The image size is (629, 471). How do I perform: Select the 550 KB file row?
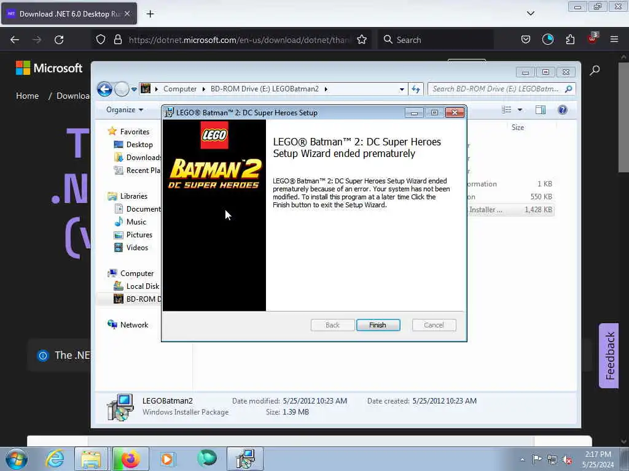[x=511, y=197]
